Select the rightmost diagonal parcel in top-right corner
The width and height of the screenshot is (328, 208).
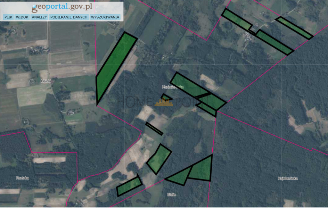pos(295,28)
